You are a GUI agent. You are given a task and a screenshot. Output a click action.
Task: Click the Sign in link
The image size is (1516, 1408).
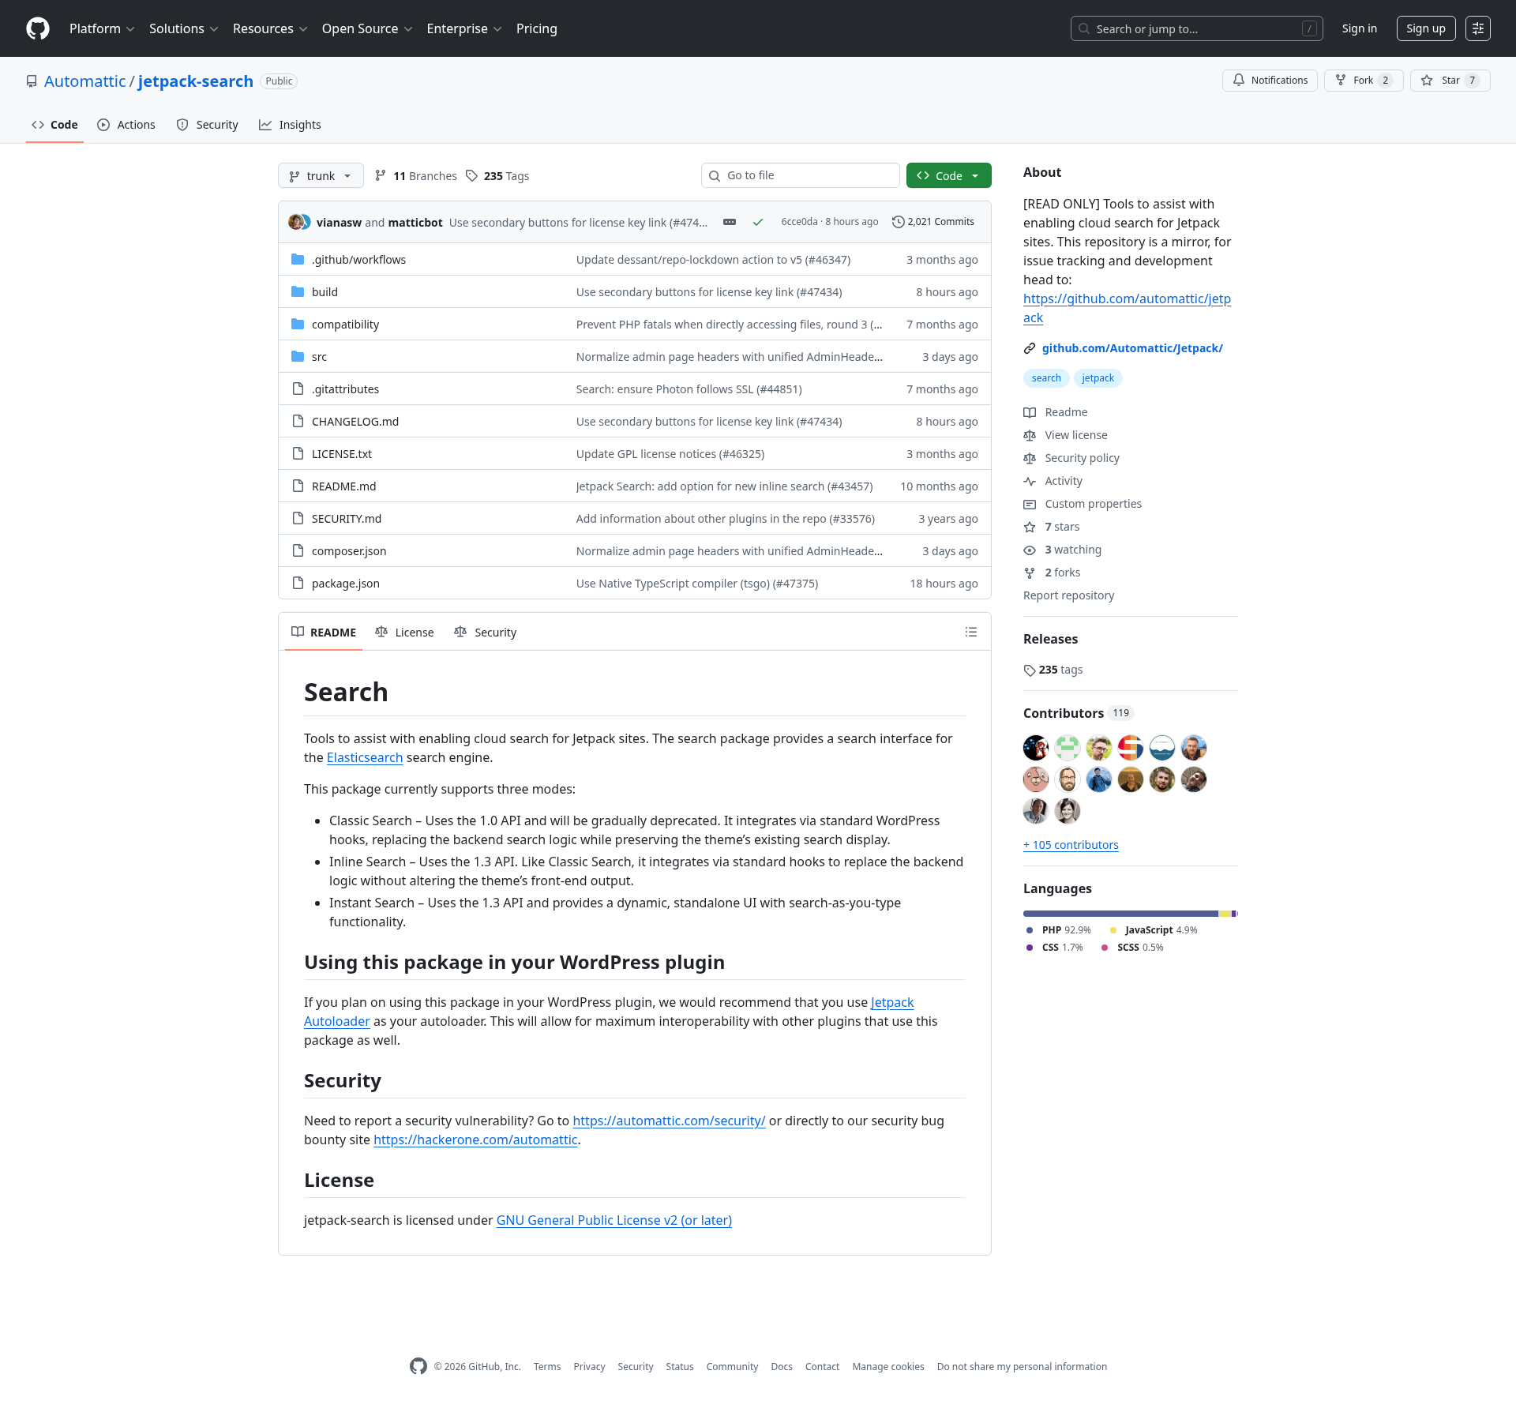(x=1360, y=28)
